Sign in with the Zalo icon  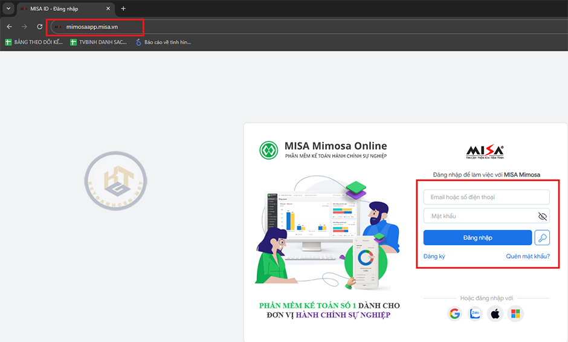(x=475, y=314)
